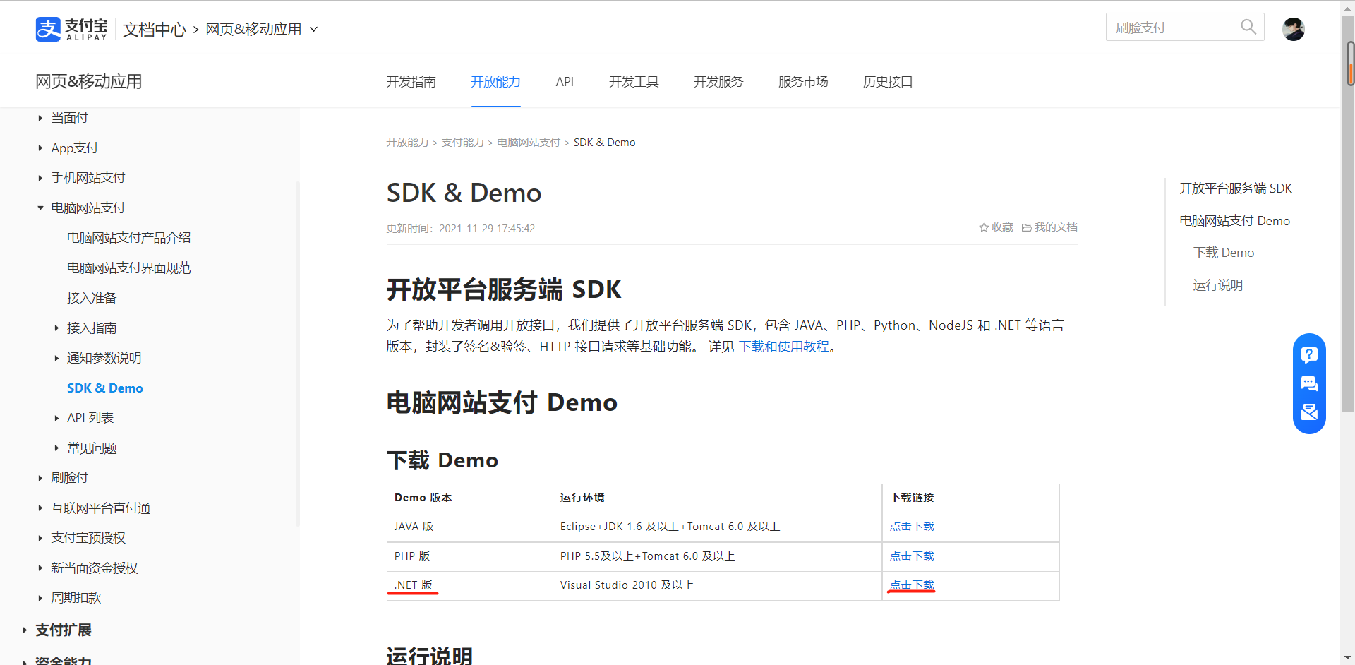Open 电脑网站支付产品介绍 page
This screenshot has height=665, width=1355.
[x=128, y=238]
